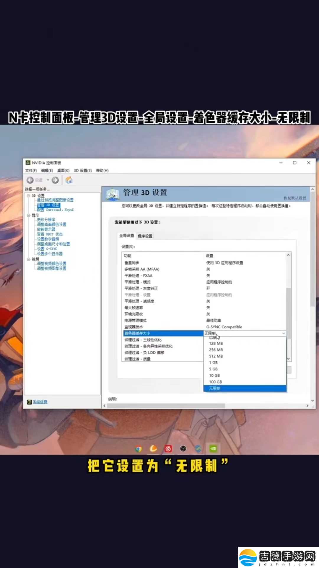Choose 100 GB in the dropdown list
Screen dimensions: 319x568
coord(245,382)
